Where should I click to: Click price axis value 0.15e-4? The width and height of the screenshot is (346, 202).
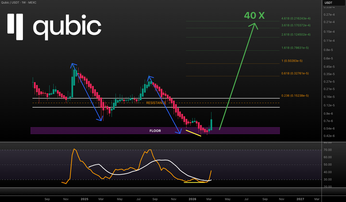[330, 32]
